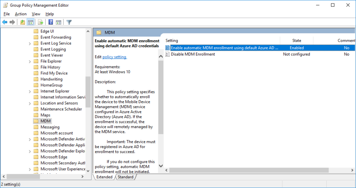Expand the Microsoft User Experience node
This screenshot has width=356, height=188.
30,169
